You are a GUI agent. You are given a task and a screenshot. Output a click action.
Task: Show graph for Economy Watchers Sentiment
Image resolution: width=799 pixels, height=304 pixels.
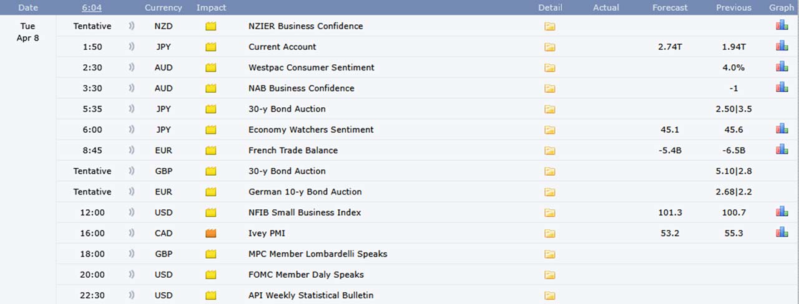tap(782, 129)
